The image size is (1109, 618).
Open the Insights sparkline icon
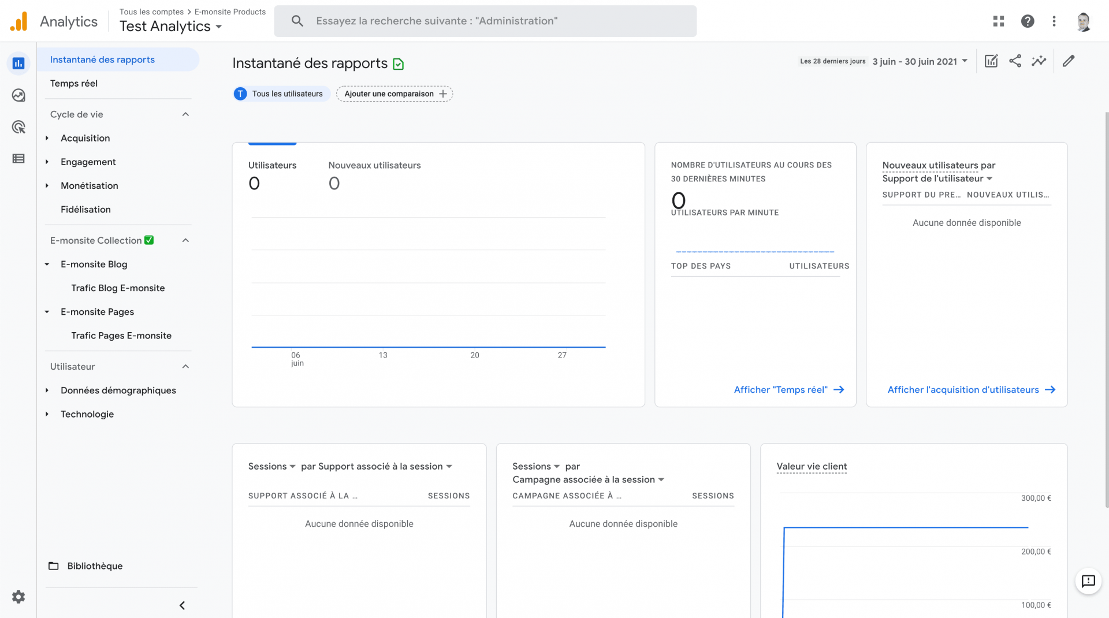1039,61
